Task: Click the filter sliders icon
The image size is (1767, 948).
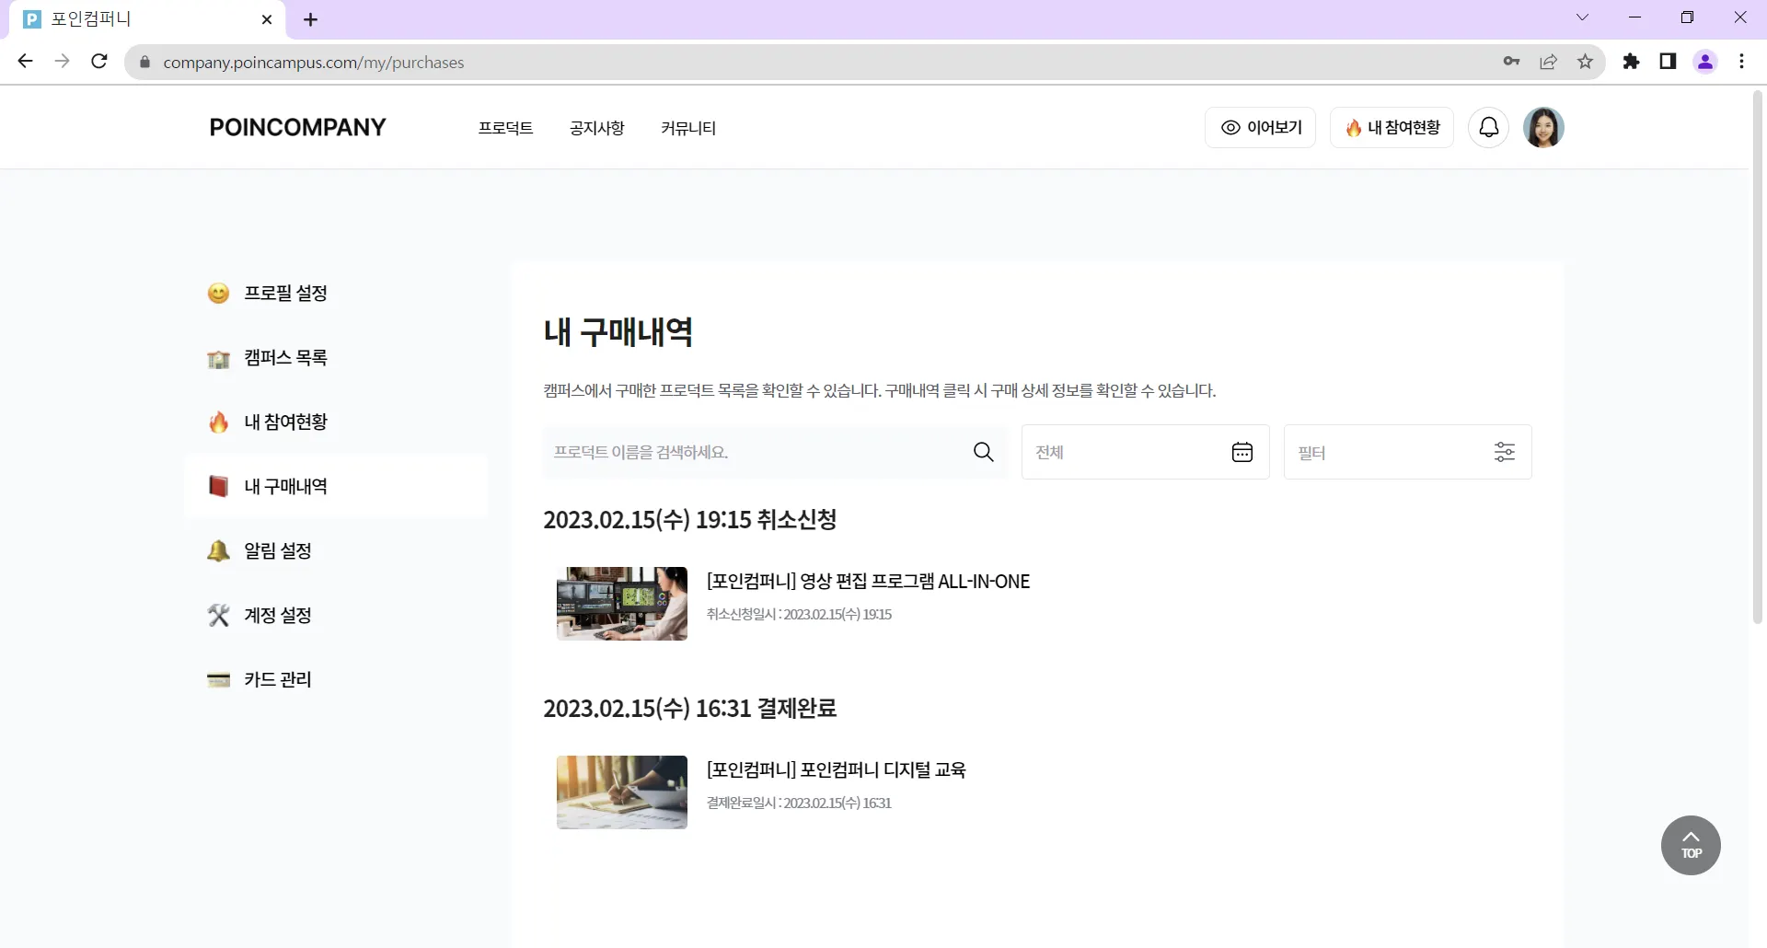Action: 1504,452
